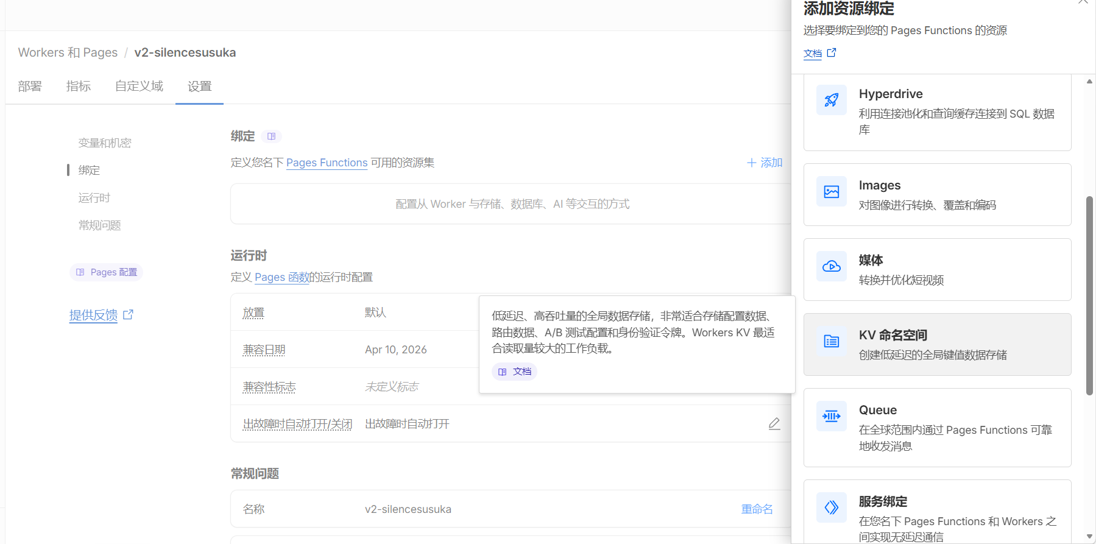The width and height of the screenshot is (1096, 544).
Task: Click the external link icon next to 提供反馈
Action: 128,315
